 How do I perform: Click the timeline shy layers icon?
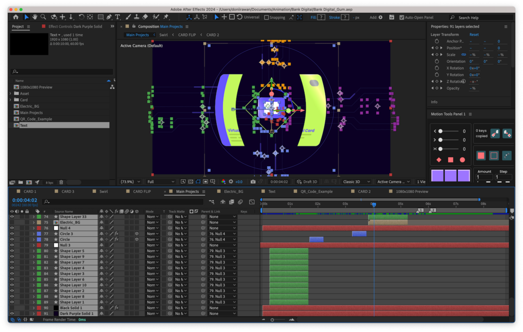[223, 202]
